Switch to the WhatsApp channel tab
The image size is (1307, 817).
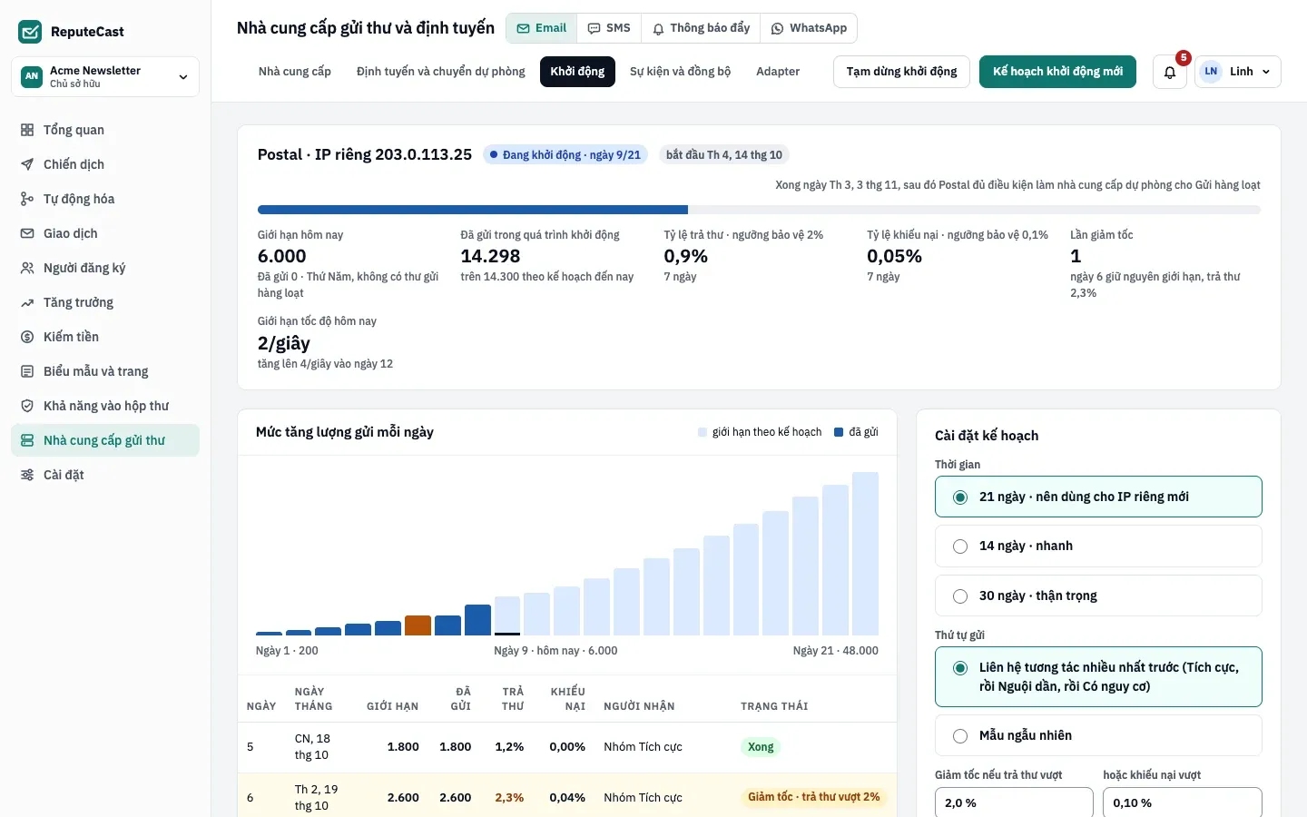click(809, 28)
